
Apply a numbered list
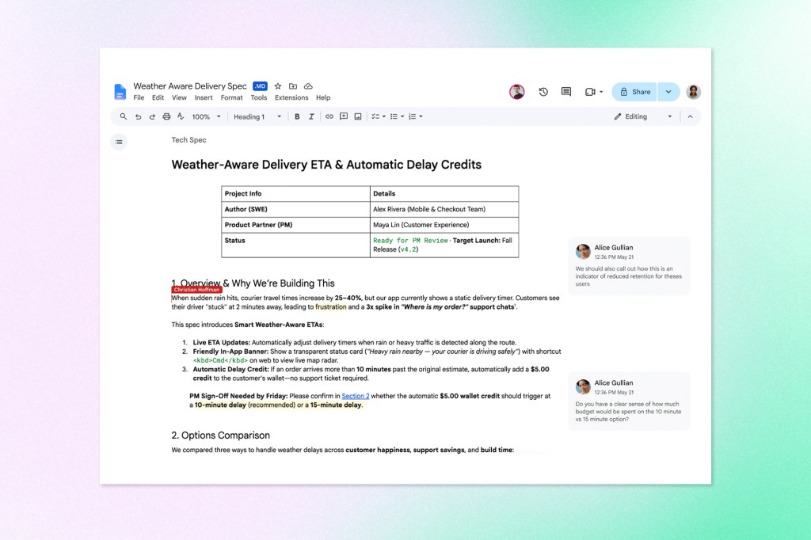pos(412,116)
